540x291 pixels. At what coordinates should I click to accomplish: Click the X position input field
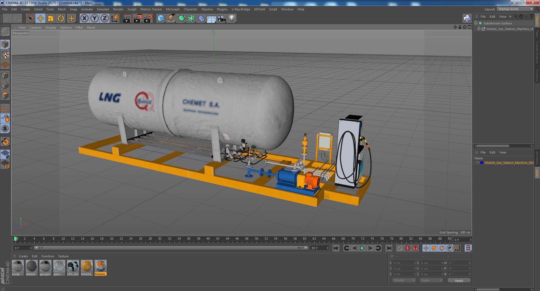click(x=404, y=263)
